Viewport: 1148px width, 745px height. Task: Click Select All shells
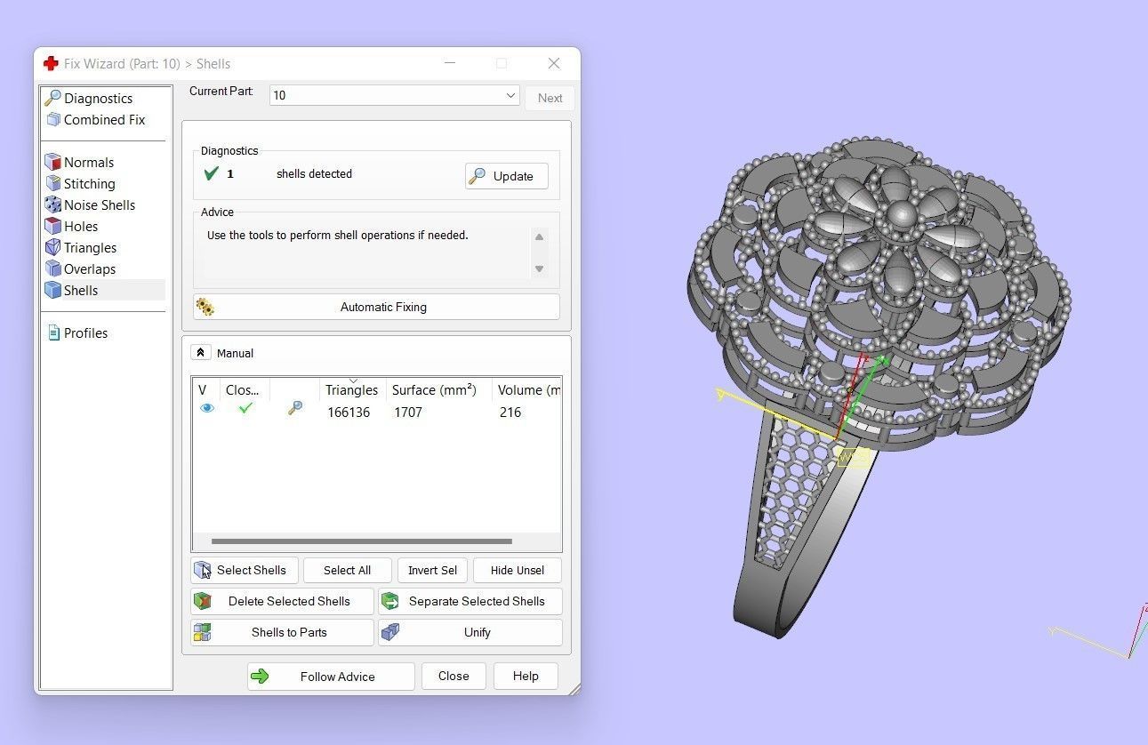(x=347, y=571)
